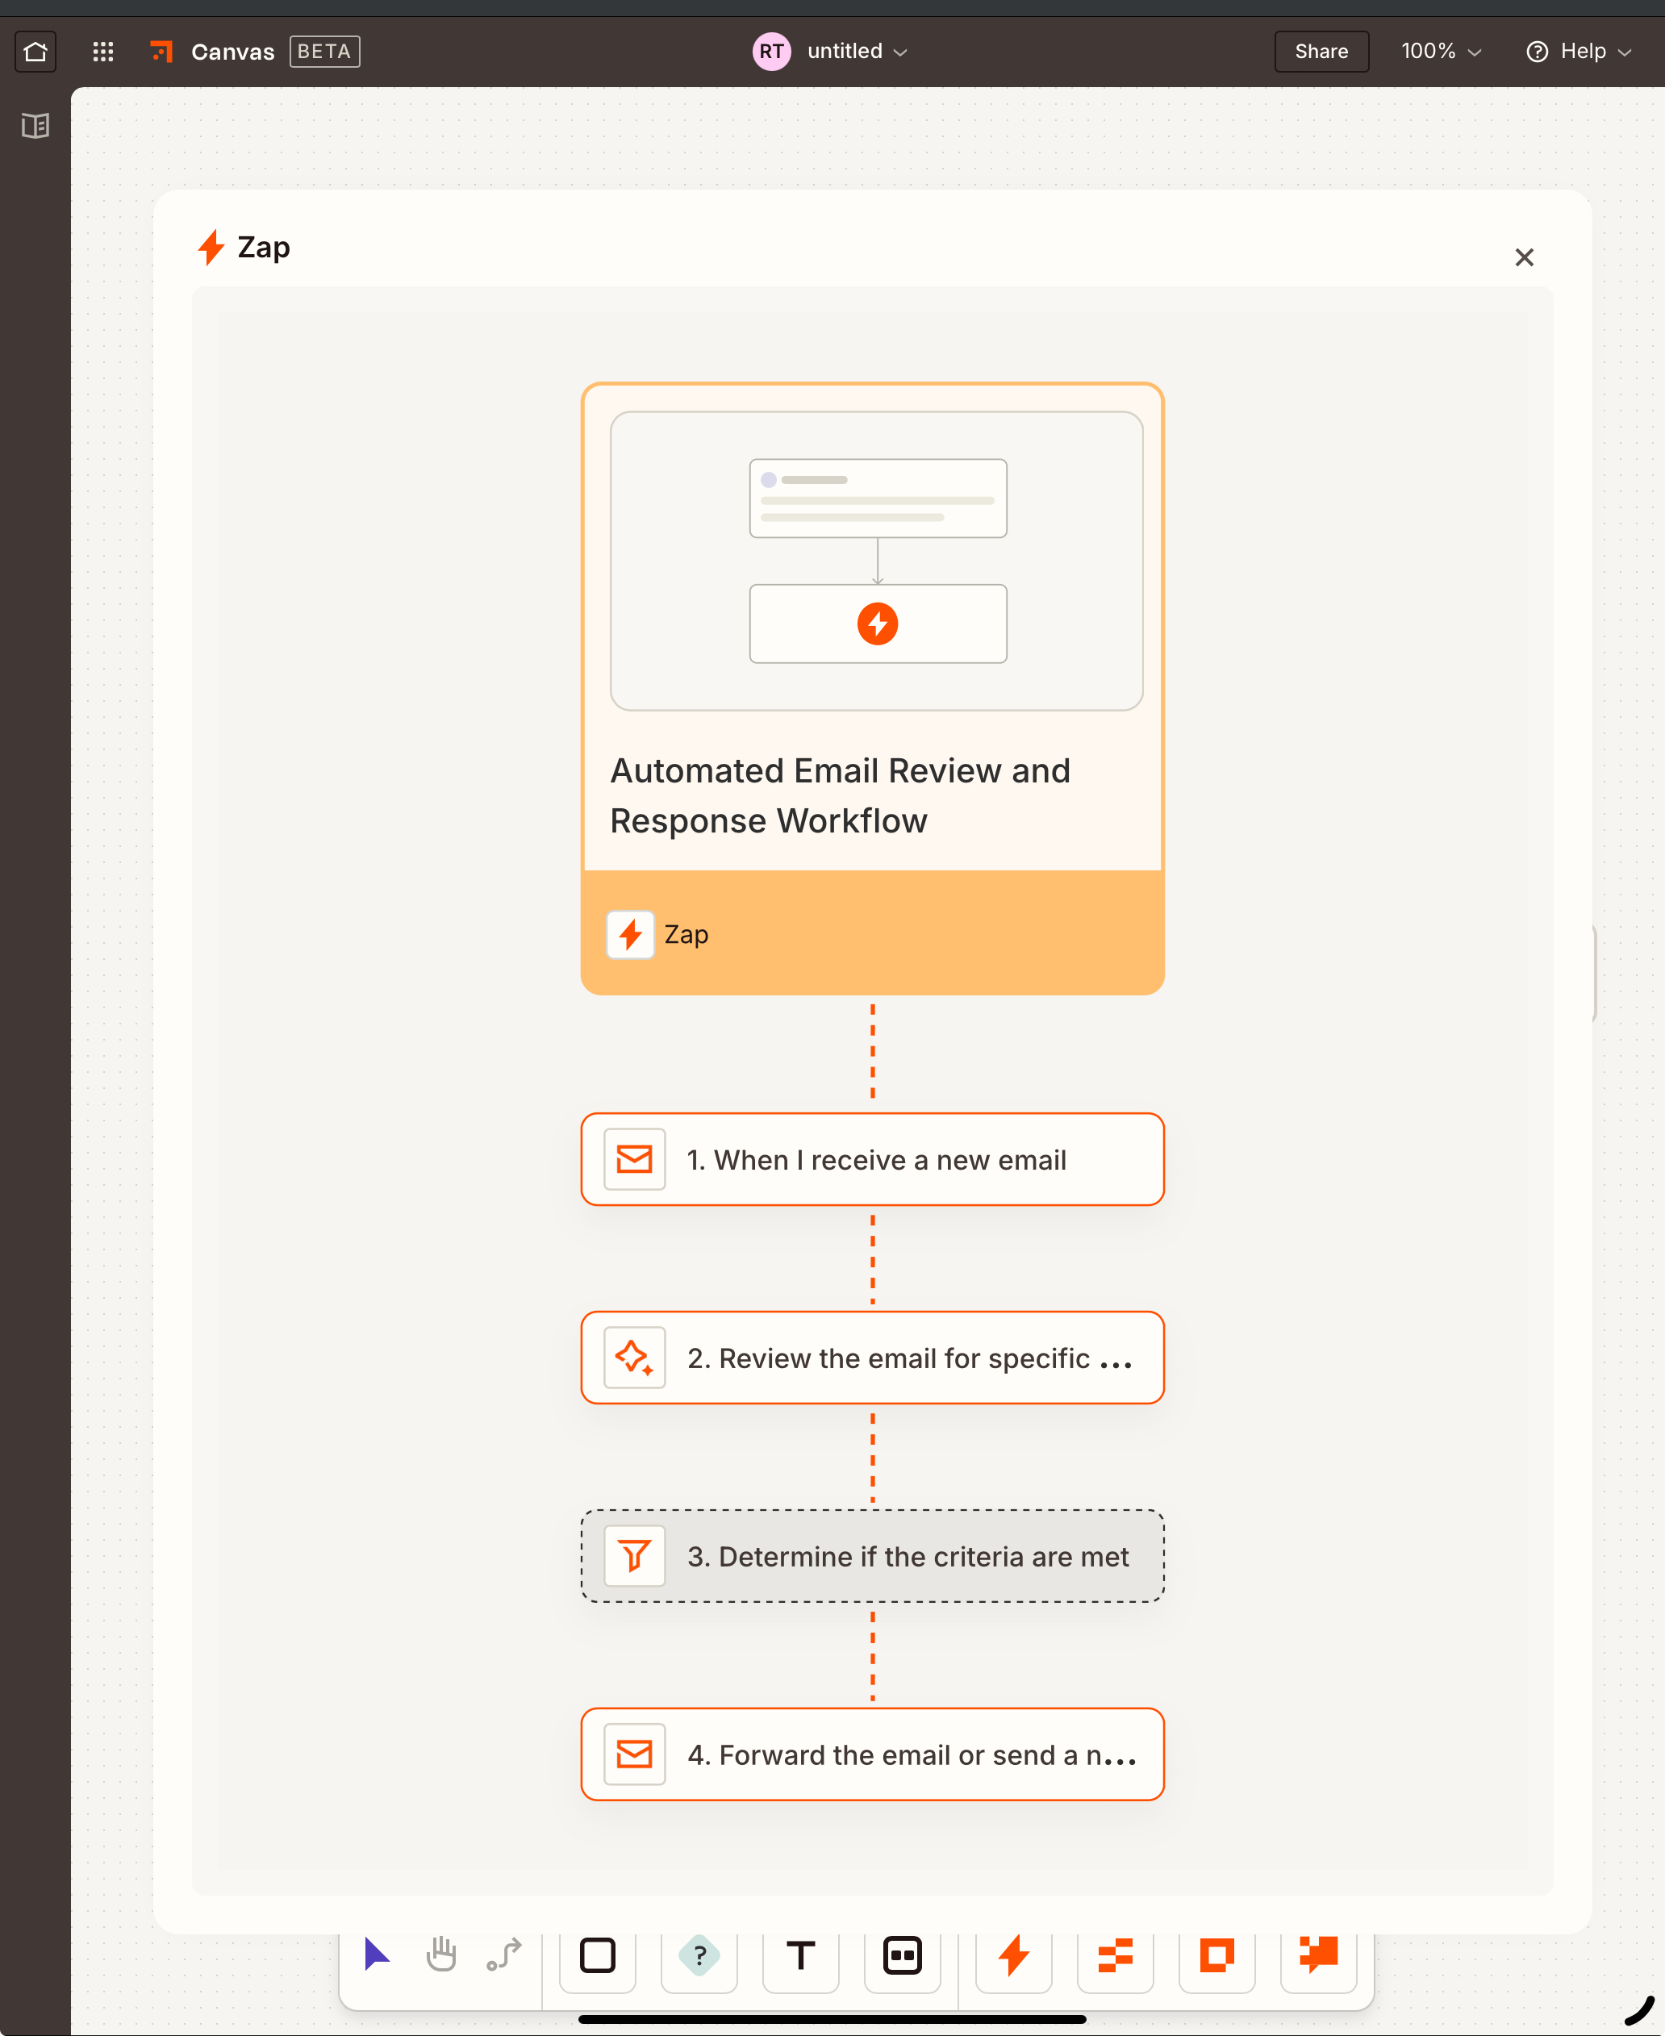This screenshot has height=2036, width=1665.
Task: Click the Automated Email Review workflow thumbnail
Action: coord(876,561)
